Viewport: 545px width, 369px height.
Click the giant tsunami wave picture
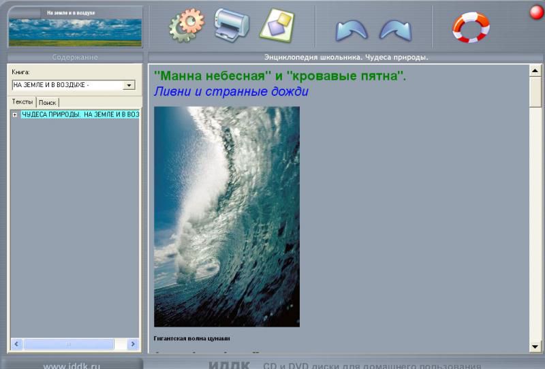(x=226, y=216)
